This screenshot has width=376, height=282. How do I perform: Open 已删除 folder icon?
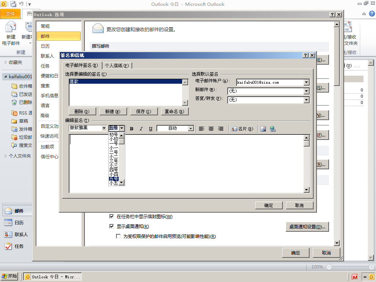coord(14,102)
